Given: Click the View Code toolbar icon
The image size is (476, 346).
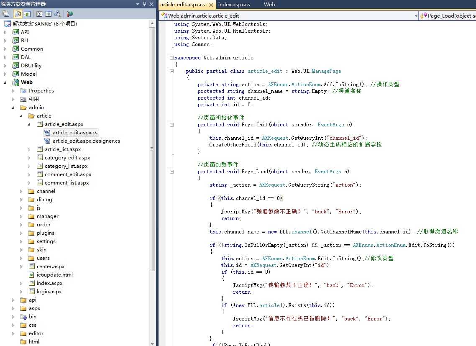Looking at the screenshot, I should click(x=39, y=14).
